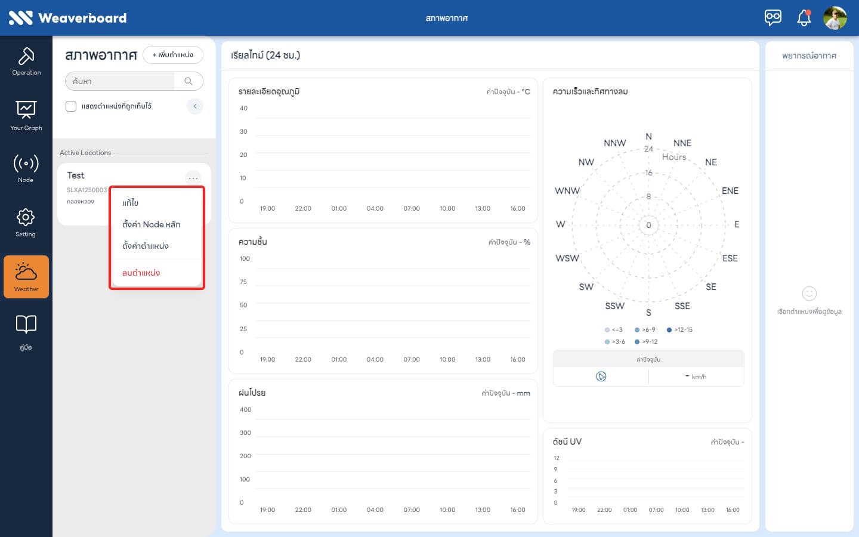Image resolution: width=859 pixels, height=537 pixels.
Task: Click the รายละเอียดอุณหภูมิ chart title
Action: click(x=269, y=92)
